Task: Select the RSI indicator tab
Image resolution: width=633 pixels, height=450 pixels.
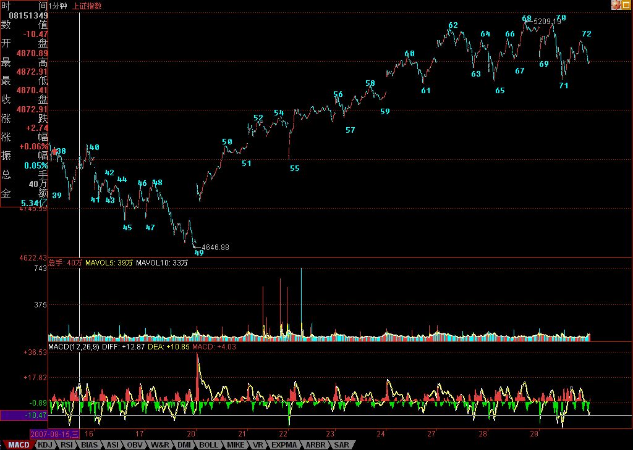Action: click(x=67, y=444)
